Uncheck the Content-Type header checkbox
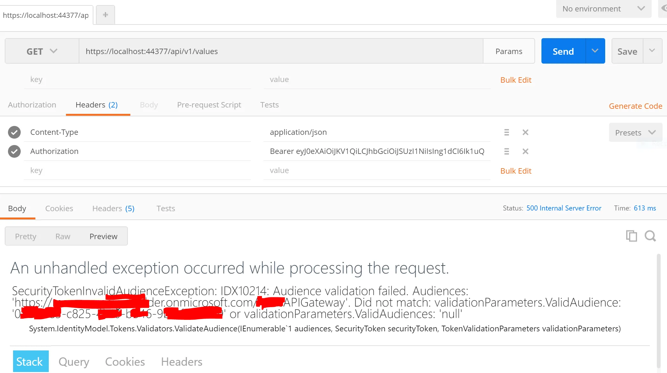 [x=14, y=132]
